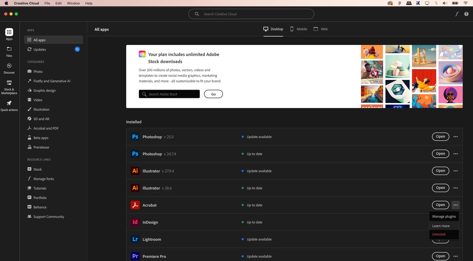Screen dimensions: 473x261
Task: Switch to the Desktop tab
Action: [x=273, y=29]
